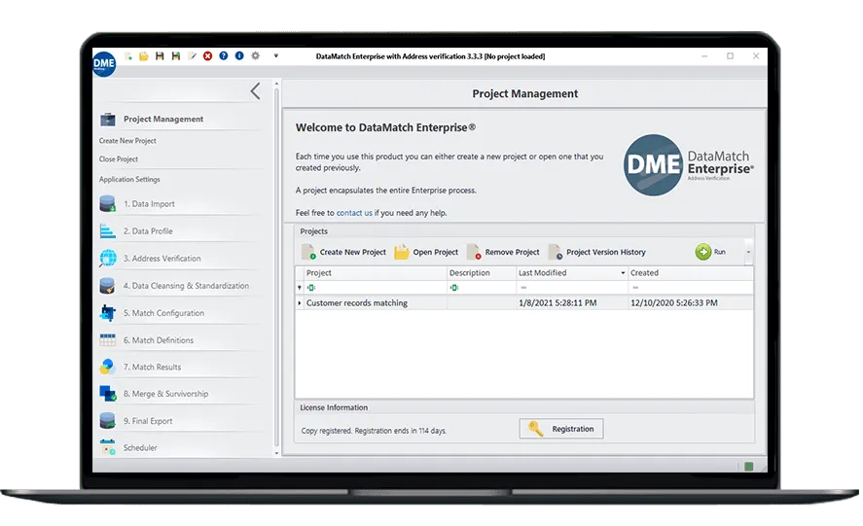Click the yellow open folder toolbar icon
The height and width of the screenshot is (526, 863).
click(x=144, y=56)
